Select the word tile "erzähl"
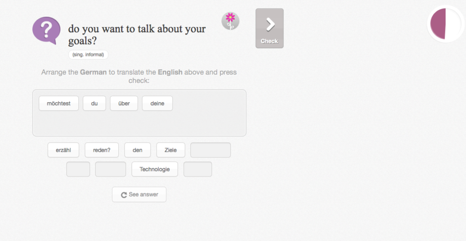 63,150
